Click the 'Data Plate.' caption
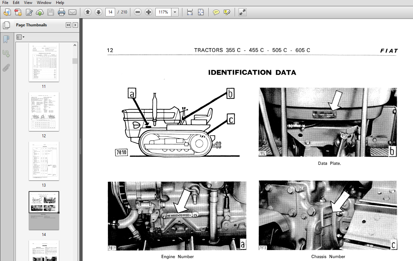Screen dimensions: 413x261 coord(329,163)
